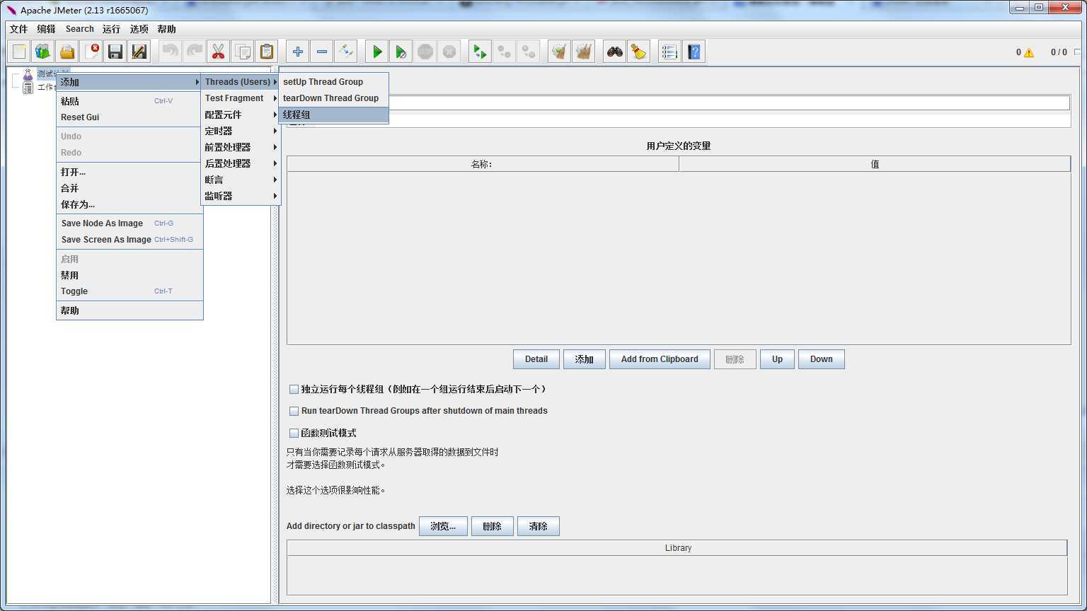This screenshot has width=1087, height=611.
Task: Expand the Test Fragment submenu
Action: coord(241,98)
